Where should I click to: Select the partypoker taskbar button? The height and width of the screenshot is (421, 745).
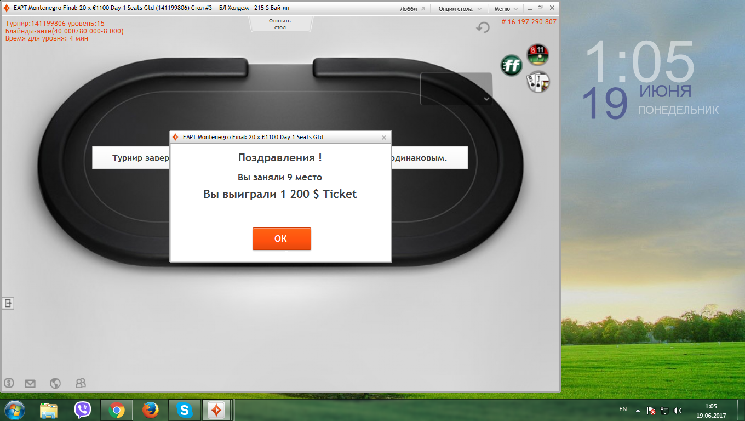coord(217,410)
